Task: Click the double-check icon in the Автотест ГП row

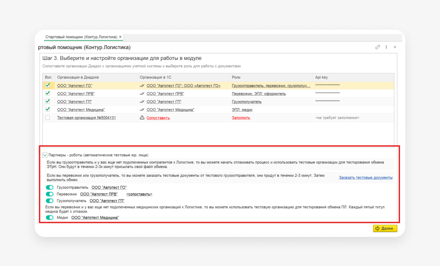Action: pyautogui.click(x=142, y=102)
